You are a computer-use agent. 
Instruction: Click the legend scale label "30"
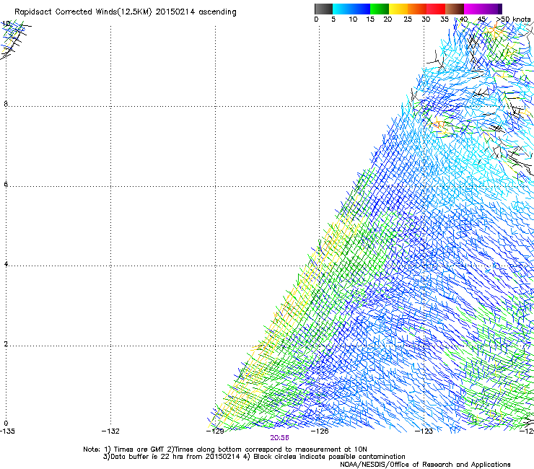[426, 19]
